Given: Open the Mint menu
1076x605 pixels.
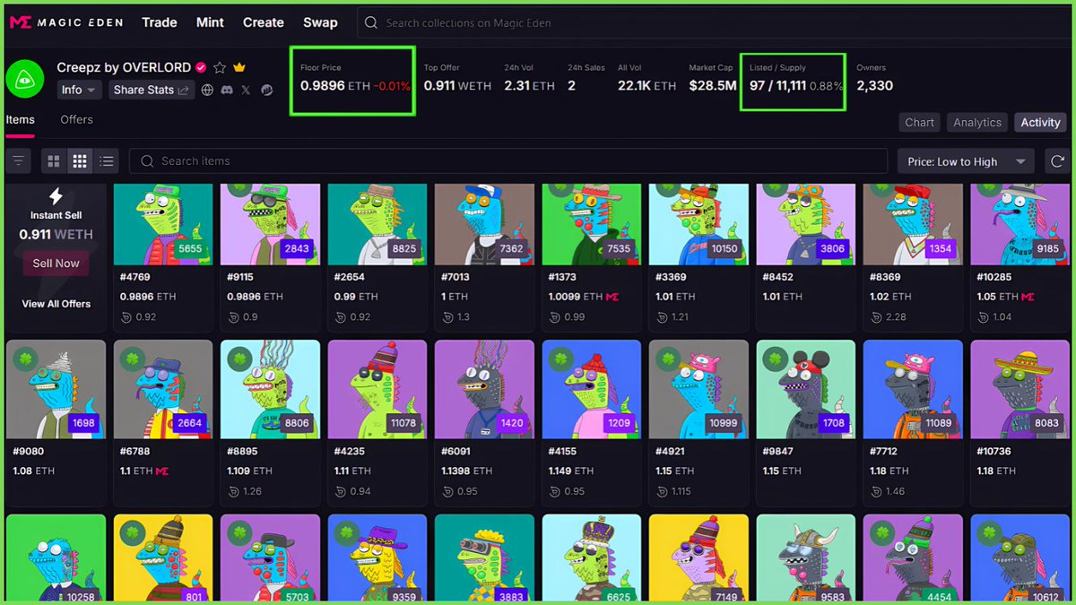Looking at the screenshot, I should [210, 22].
